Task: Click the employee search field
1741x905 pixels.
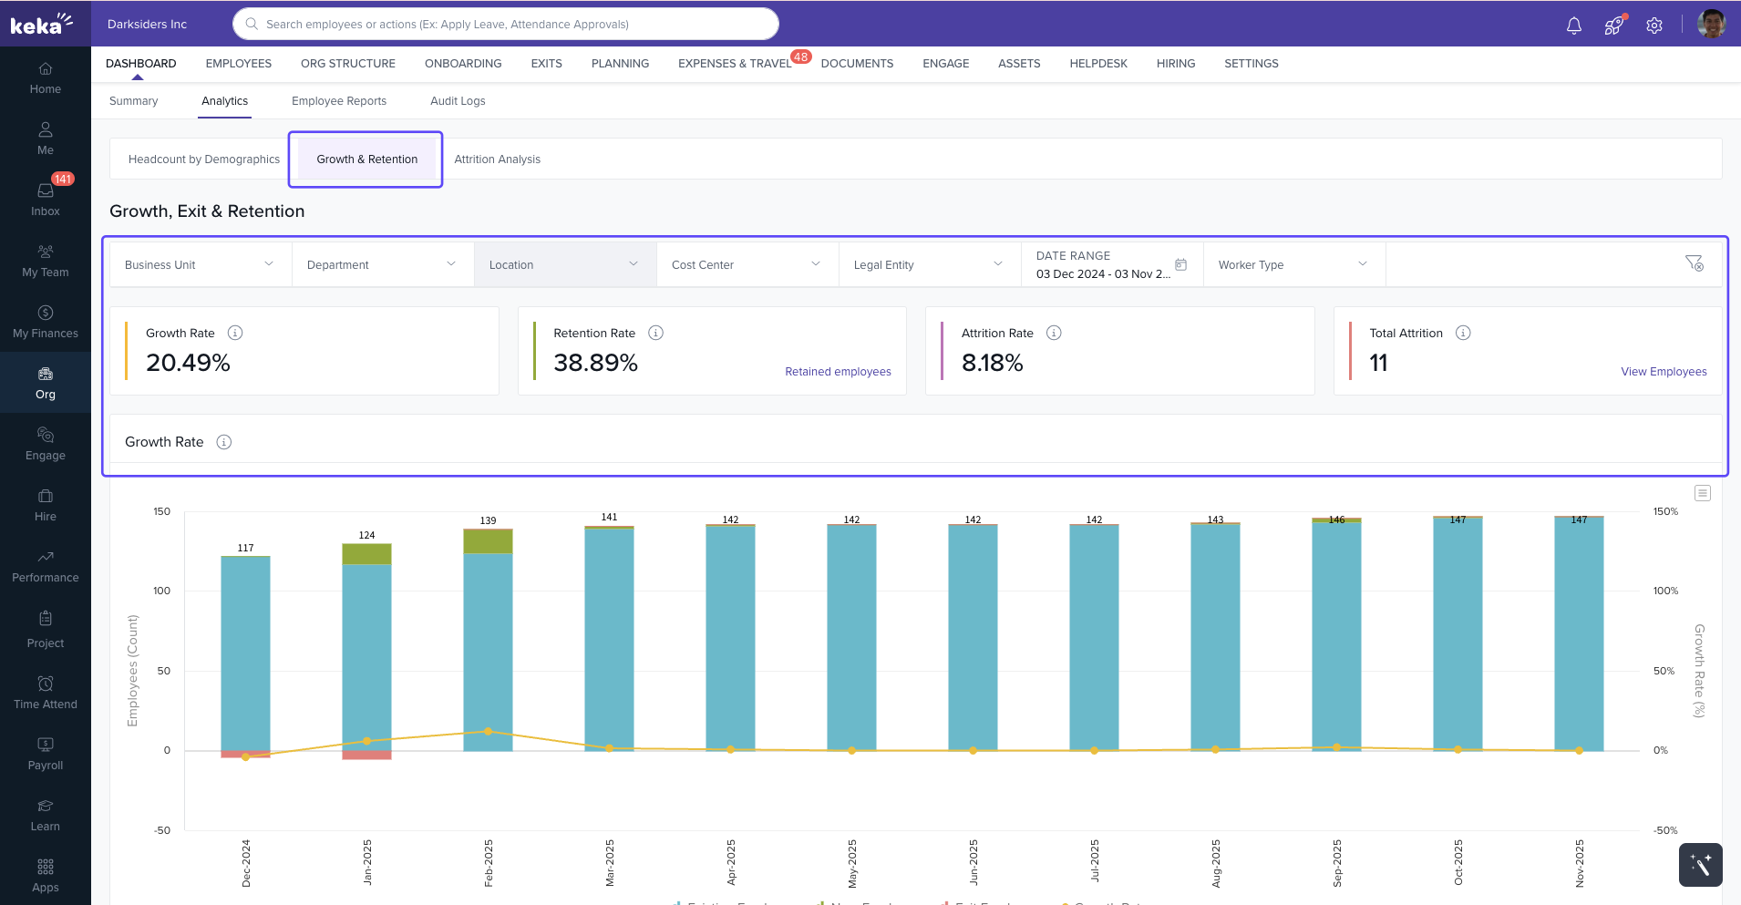Action: [x=506, y=25]
